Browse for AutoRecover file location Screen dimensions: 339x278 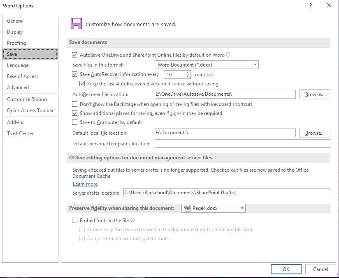(x=315, y=94)
